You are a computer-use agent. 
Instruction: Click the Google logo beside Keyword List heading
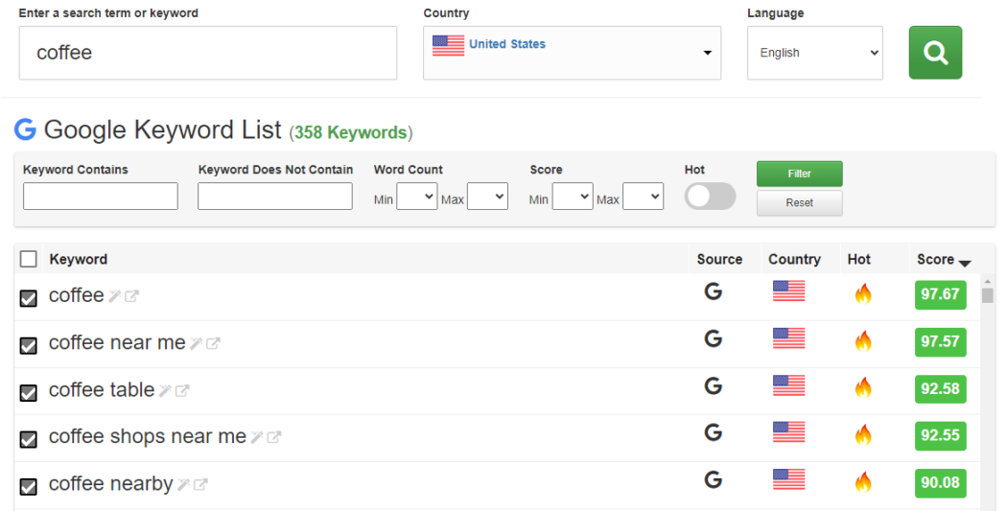(25, 129)
